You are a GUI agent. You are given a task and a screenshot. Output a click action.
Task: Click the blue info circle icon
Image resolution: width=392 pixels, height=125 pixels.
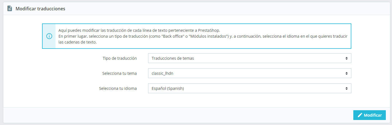49,36
